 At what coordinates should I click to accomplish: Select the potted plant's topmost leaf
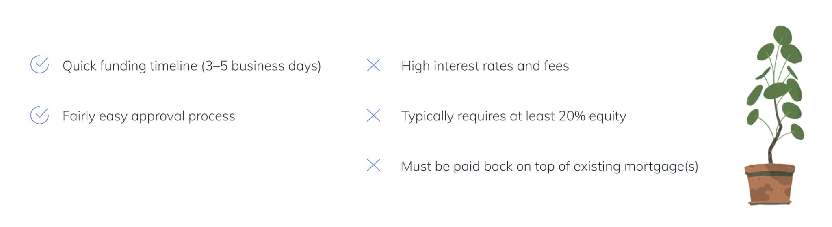[x=782, y=35]
